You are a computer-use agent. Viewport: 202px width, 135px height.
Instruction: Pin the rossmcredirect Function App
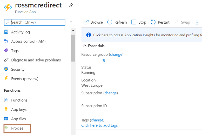click(71, 5)
